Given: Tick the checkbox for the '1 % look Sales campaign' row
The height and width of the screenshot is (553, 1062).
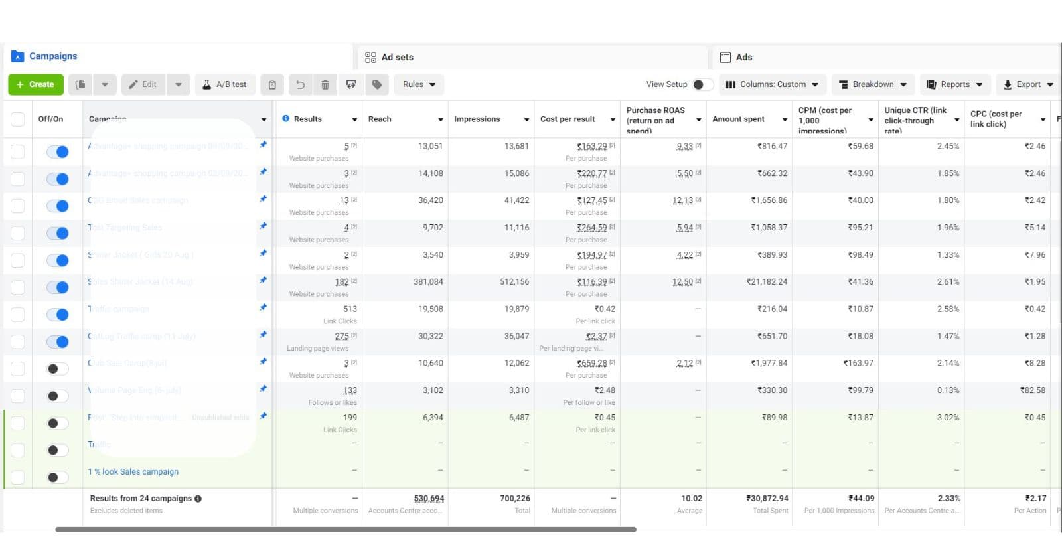Looking at the screenshot, I should pyautogui.click(x=18, y=477).
